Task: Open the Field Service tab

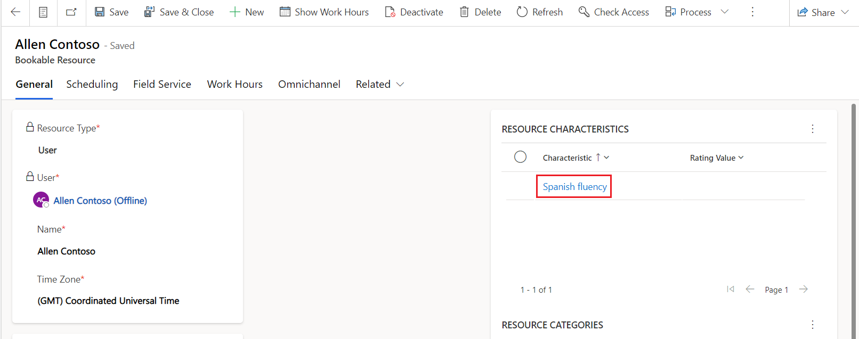Action: [162, 84]
